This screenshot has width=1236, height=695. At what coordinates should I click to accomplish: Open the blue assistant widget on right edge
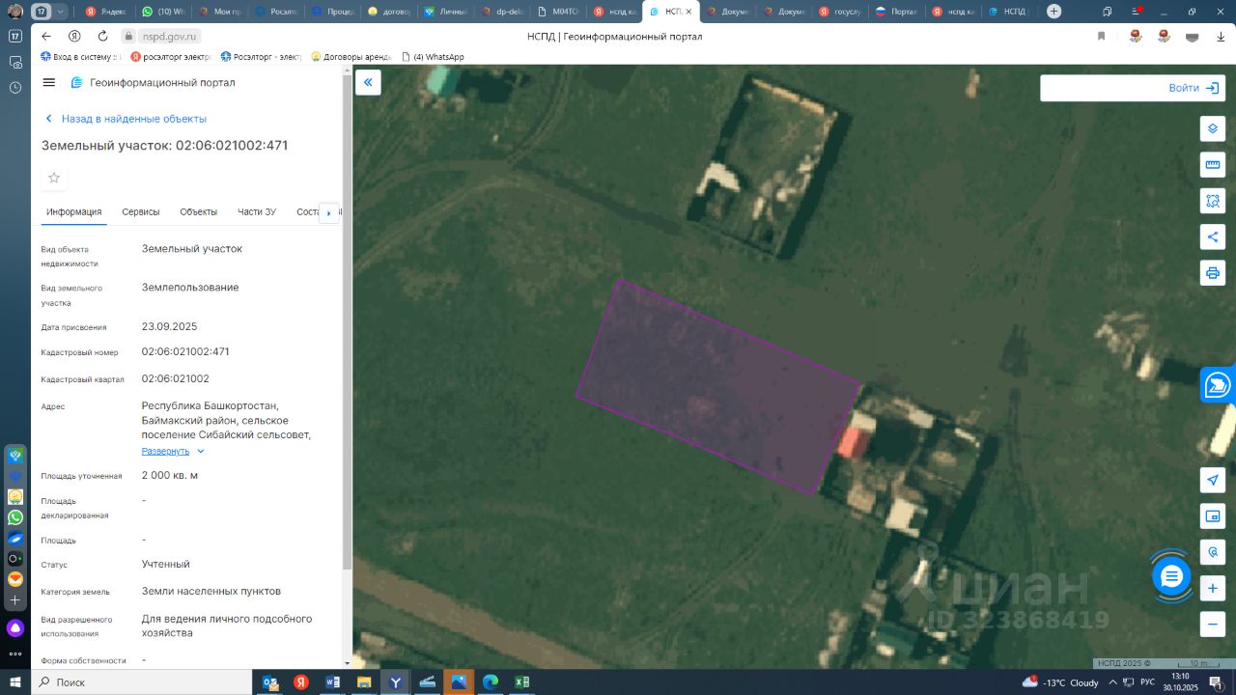1219,385
